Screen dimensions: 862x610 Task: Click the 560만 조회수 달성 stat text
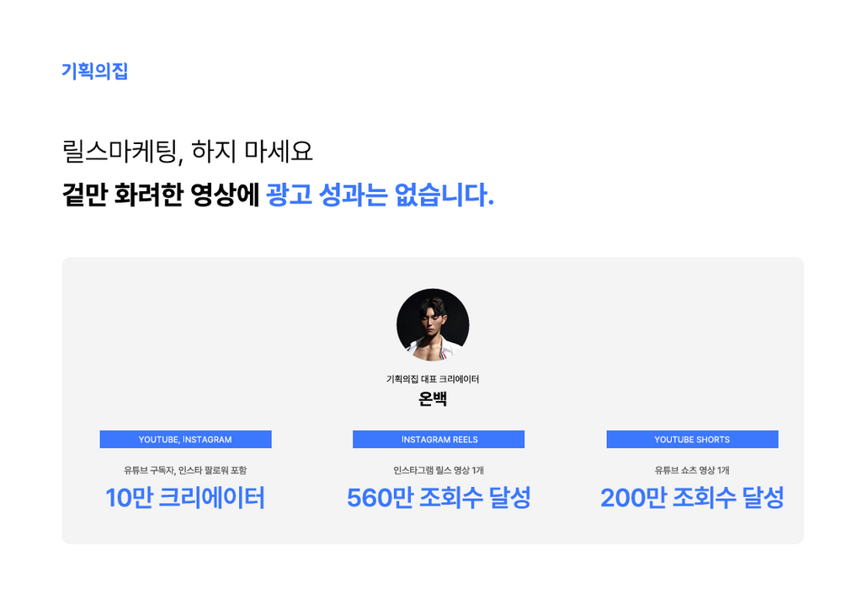pyautogui.click(x=439, y=498)
